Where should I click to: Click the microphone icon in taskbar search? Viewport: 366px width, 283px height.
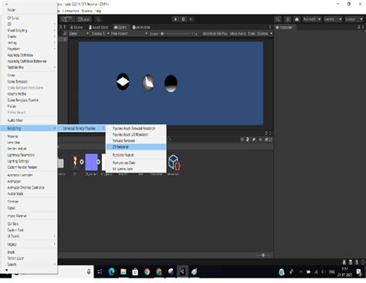89,271
